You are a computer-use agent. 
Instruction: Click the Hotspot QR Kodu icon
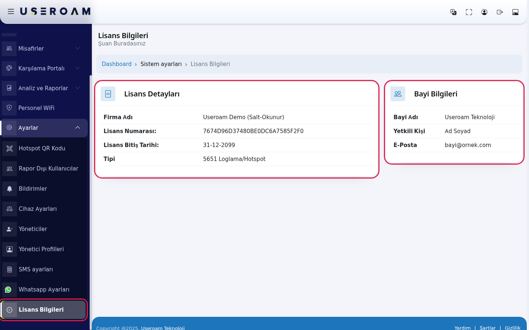pyautogui.click(x=10, y=148)
